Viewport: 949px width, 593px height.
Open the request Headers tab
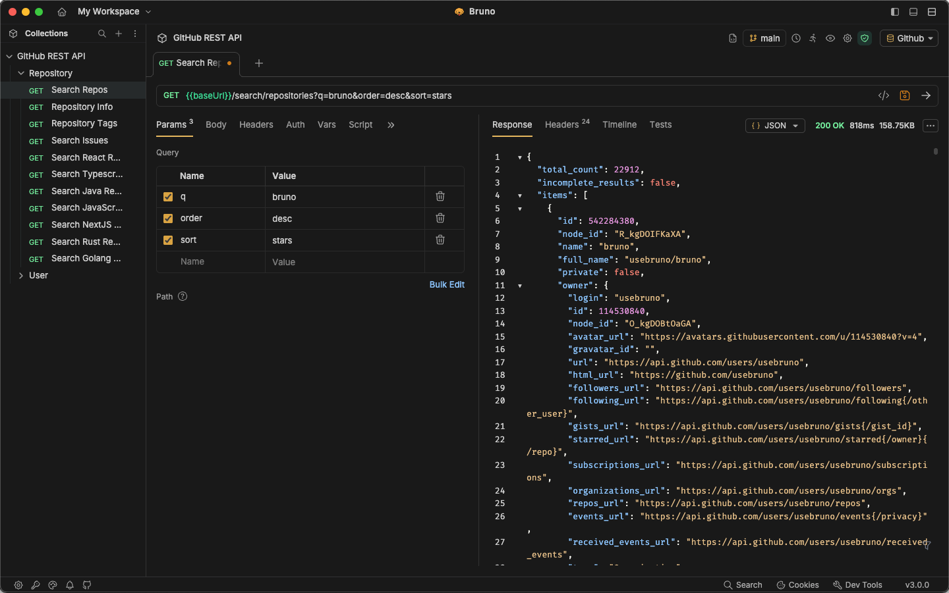[256, 125]
